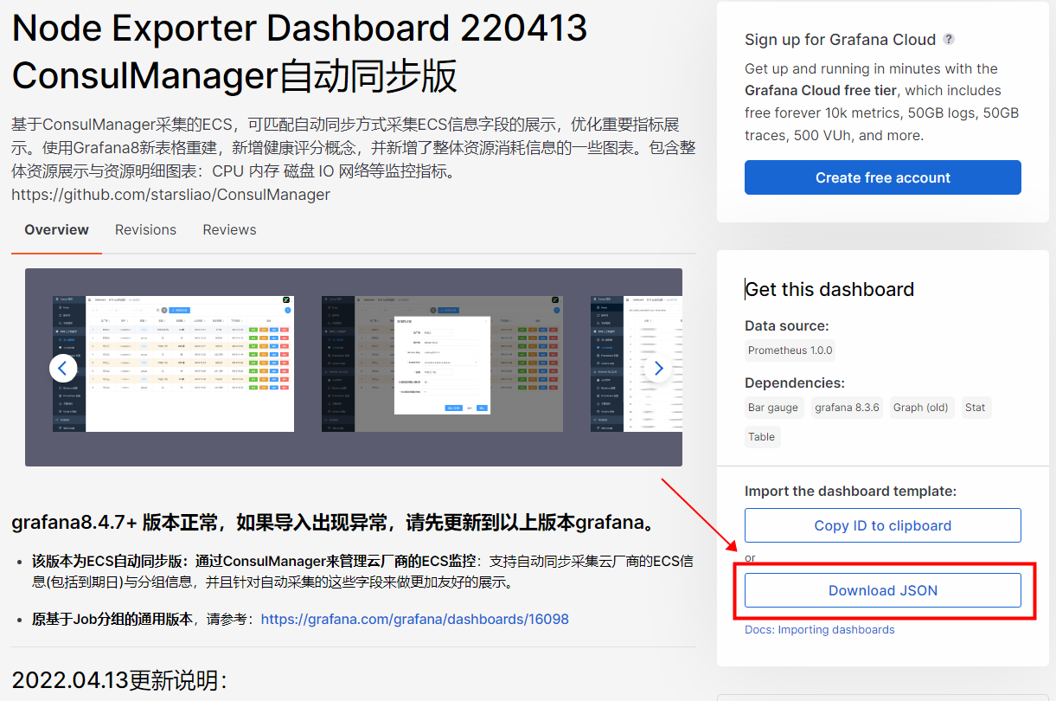Click the Stat dependency tag
The width and height of the screenshot is (1056, 701).
click(x=976, y=408)
